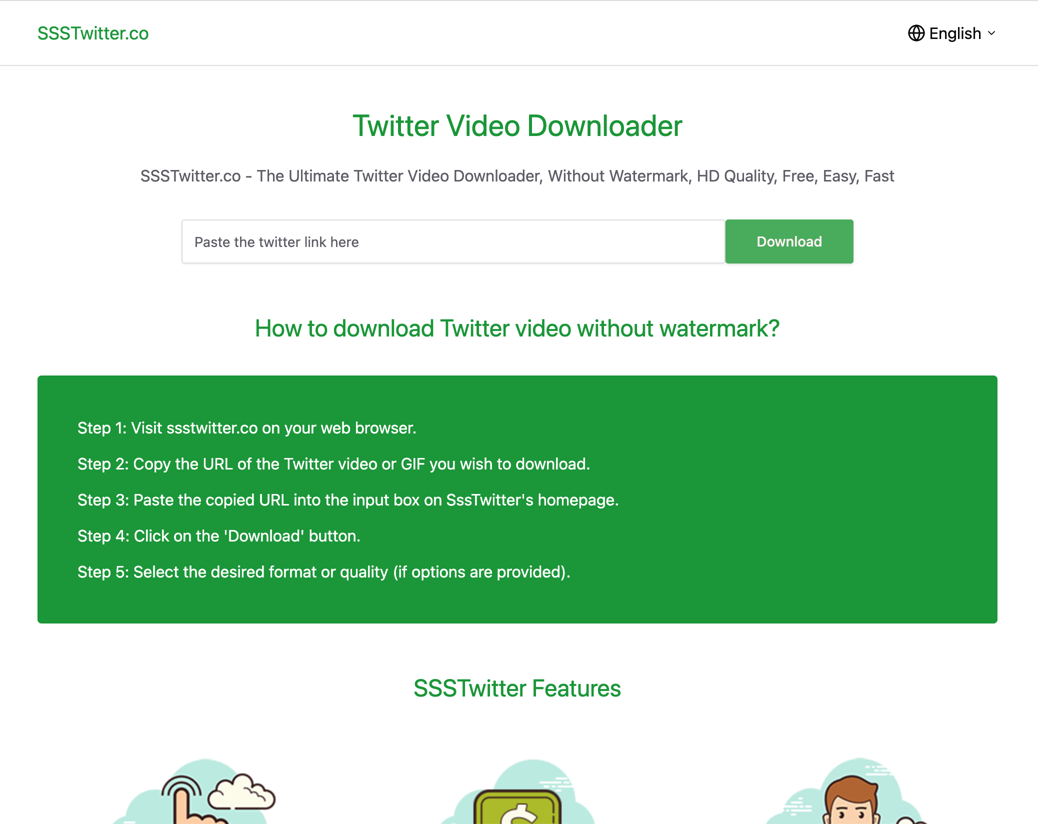This screenshot has width=1038, height=824.
Task: Click 'Step 4: Click on the Download button' text
Action: point(219,536)
